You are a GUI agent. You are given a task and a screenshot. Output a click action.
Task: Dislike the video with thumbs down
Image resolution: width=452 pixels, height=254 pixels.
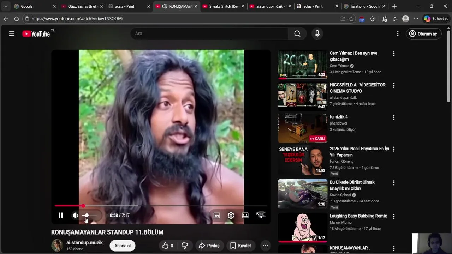click(185, 246)
